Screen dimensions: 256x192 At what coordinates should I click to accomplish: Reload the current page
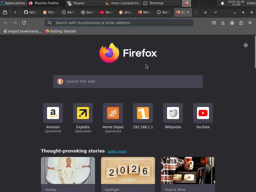pos(24,23)
